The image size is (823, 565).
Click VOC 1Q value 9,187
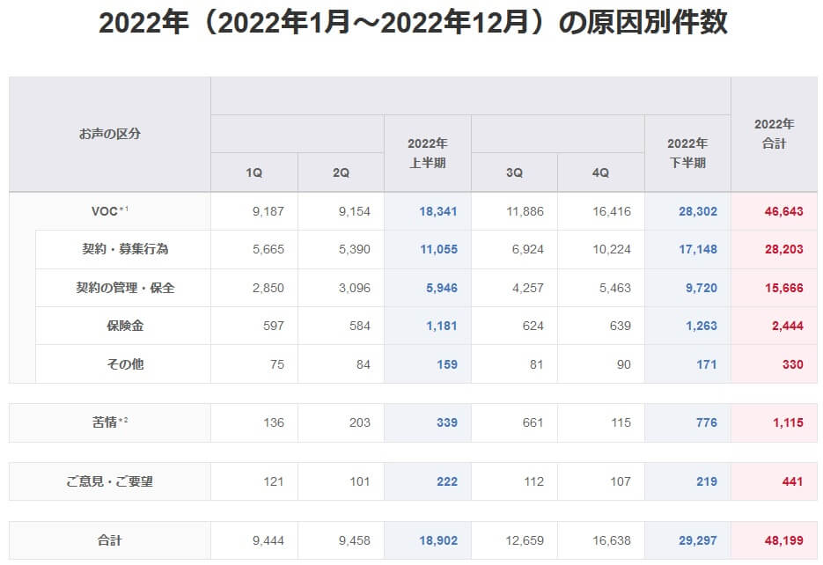pos(268,211)
